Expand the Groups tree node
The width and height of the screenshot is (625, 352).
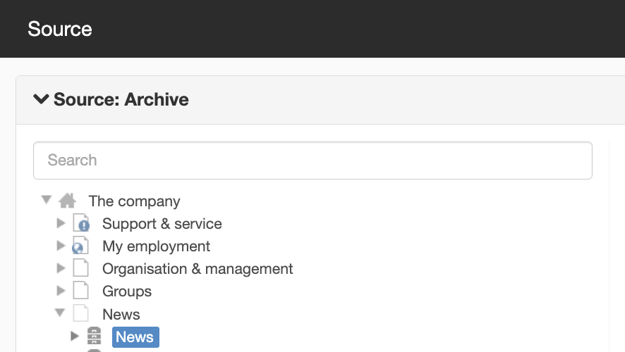[x=61, y=291]
